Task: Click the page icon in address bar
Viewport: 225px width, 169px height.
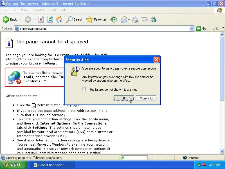Action: point(17,29)
